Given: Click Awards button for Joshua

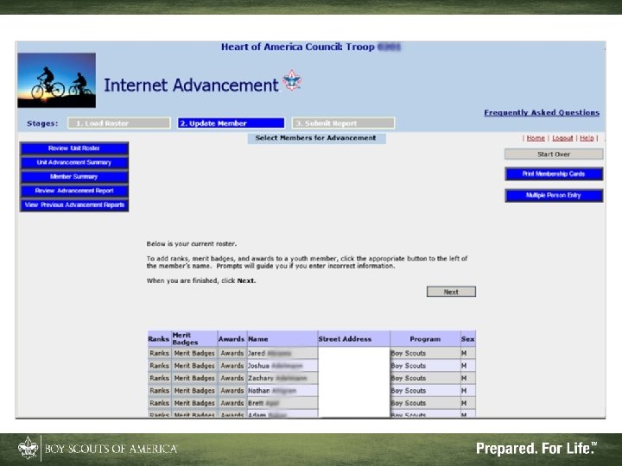Looking at the screenshot, I should tap(232, 366).
